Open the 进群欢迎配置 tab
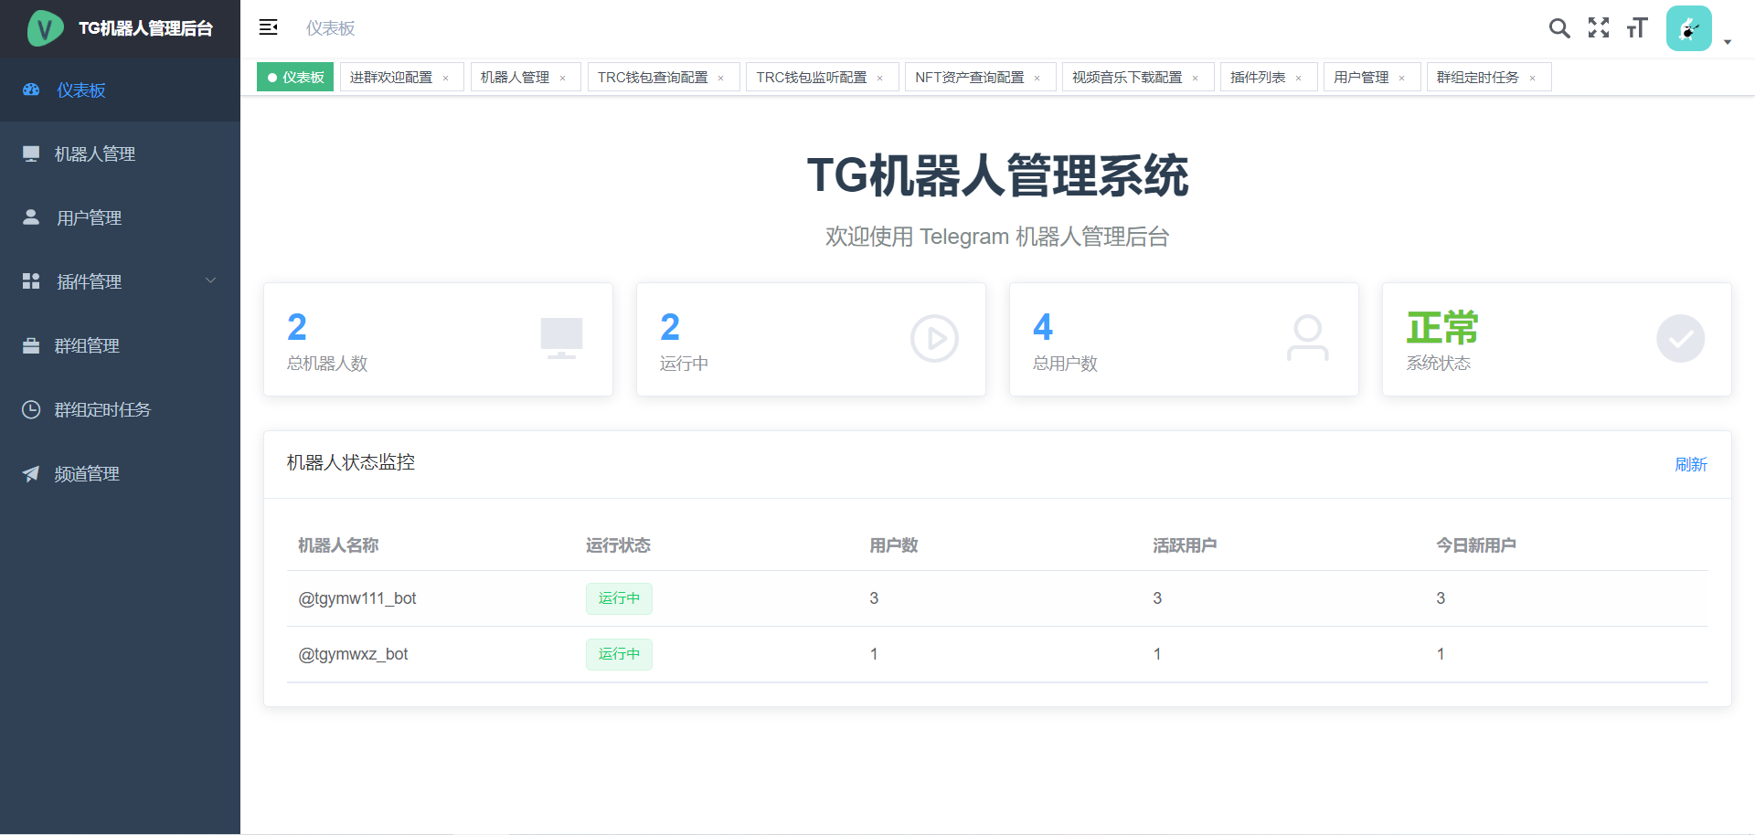Image resolution: width=1755 pixels, height=835 pixels. [x=391, y=78]
